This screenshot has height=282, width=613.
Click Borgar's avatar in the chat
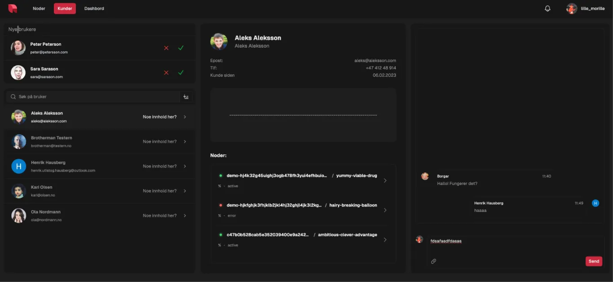(x=425, y=176)
